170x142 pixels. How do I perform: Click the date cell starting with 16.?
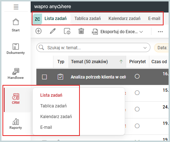(x=166, y=74)
